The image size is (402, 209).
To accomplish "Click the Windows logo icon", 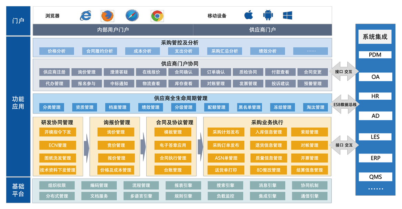I will [x=287, y=15].
